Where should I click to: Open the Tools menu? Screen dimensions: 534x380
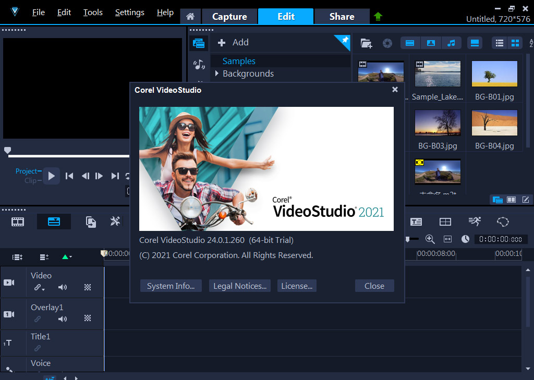point(93,13)
